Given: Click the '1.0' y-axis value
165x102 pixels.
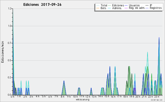Looking at the screenshot, I should pos(10,26).
